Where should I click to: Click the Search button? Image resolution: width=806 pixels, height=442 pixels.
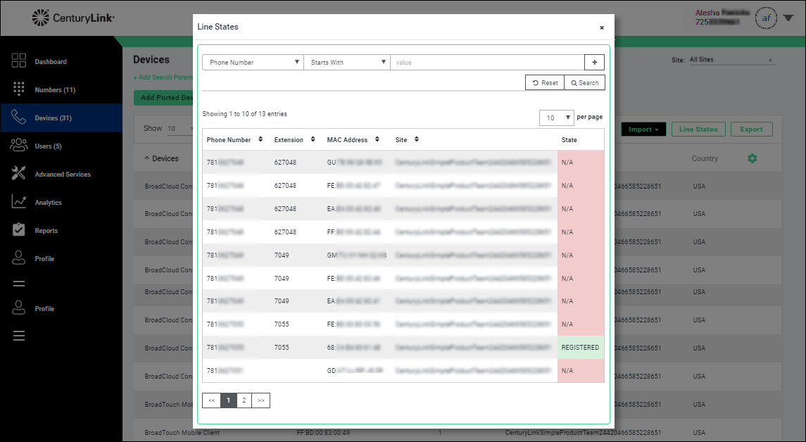click(x=585, y=83)
